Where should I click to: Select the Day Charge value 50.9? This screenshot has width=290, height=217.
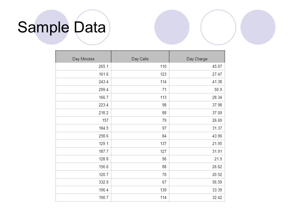[x=197, y=90]
